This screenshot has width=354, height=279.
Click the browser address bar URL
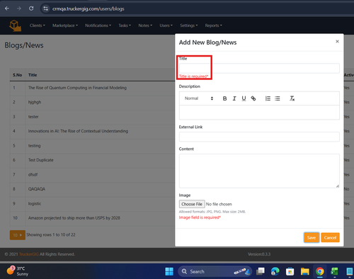88,8
